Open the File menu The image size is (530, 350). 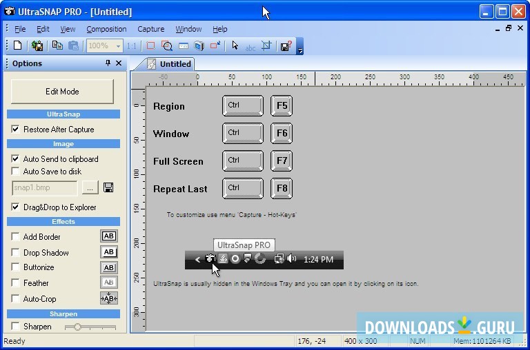20,29
